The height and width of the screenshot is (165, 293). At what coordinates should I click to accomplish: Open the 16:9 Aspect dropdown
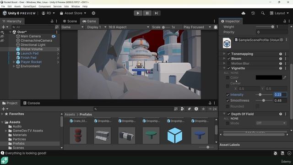[x=129, y=27]
